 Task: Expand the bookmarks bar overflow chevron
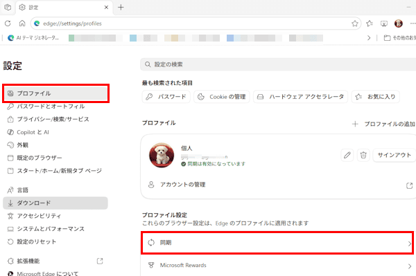tap(369, 38)
